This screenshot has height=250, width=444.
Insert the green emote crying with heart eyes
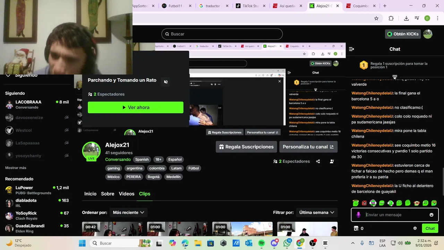(434, 203)
